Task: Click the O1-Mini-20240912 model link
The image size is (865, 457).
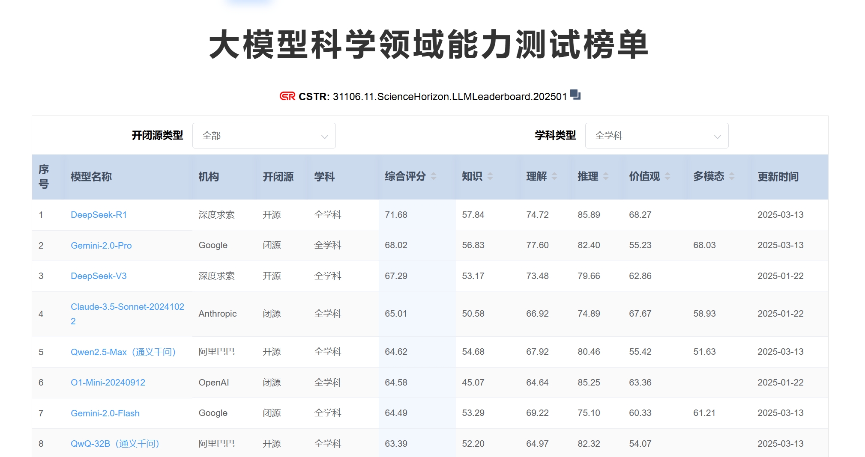Action: [x=108, y=383]
